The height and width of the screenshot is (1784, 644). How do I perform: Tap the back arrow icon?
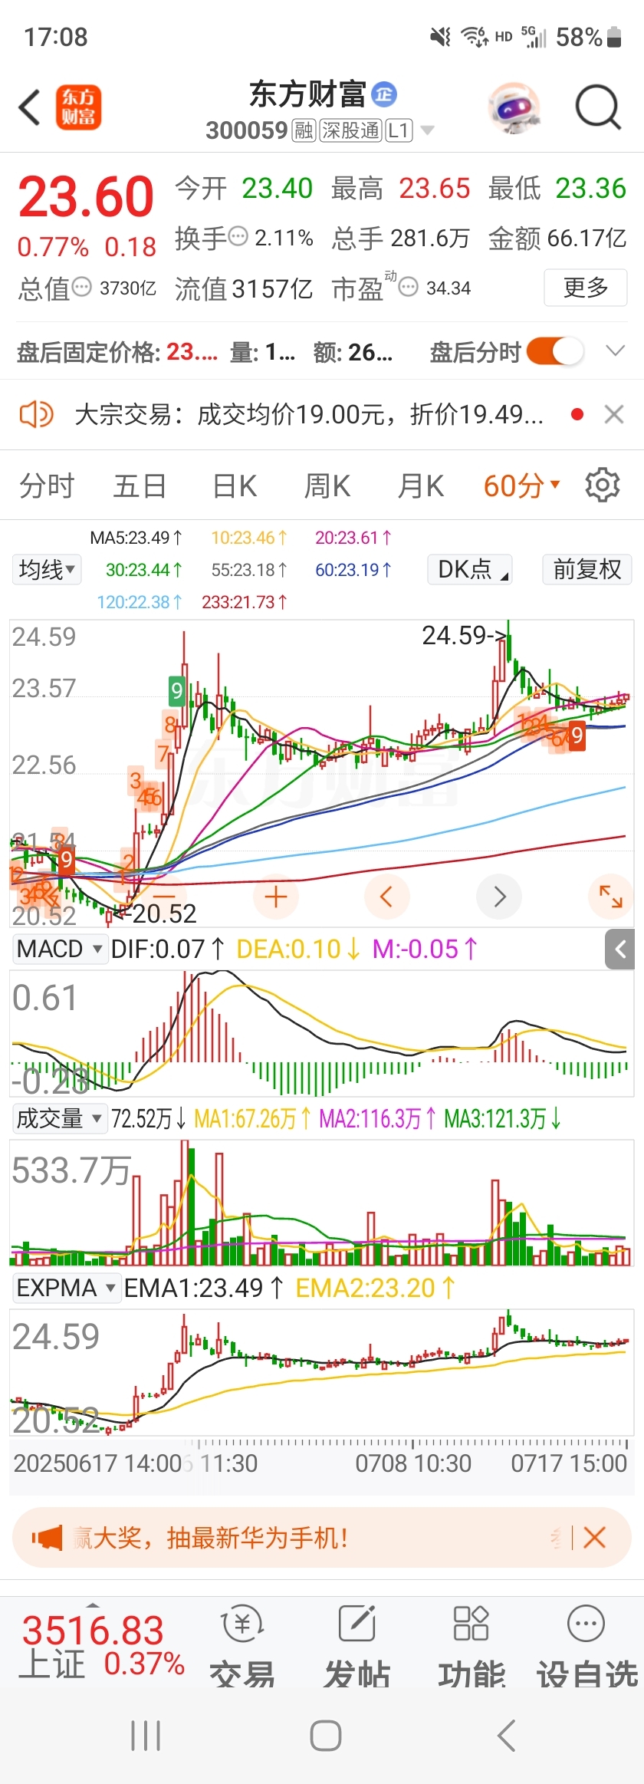click(29, 107)
